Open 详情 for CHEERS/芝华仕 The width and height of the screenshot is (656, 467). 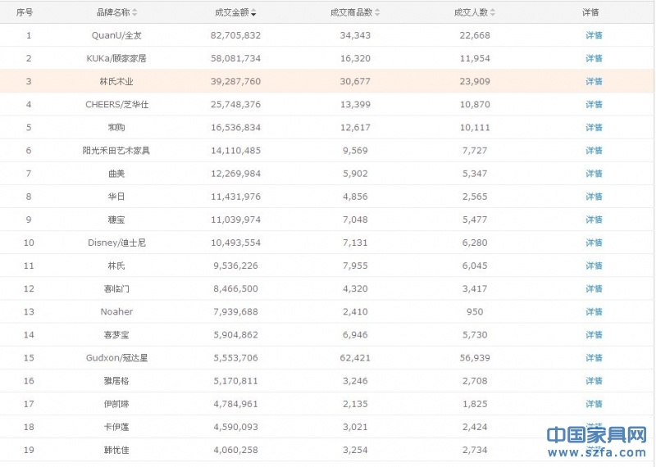pyautogui.click(x=594, y=104)
